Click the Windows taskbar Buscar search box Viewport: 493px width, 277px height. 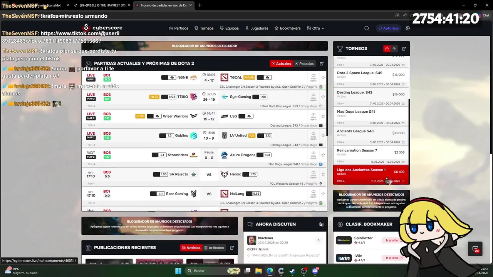(213, 271)
